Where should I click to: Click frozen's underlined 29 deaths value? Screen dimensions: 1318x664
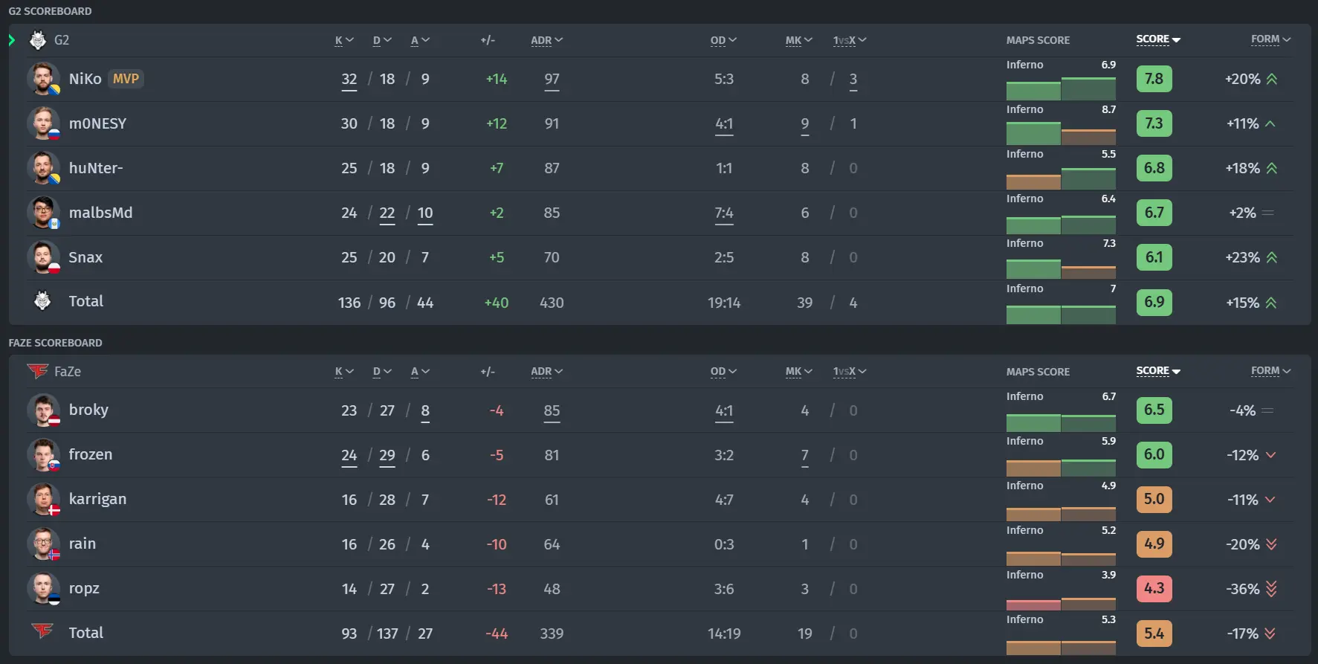pyautogui.click(x=387, y=456)
